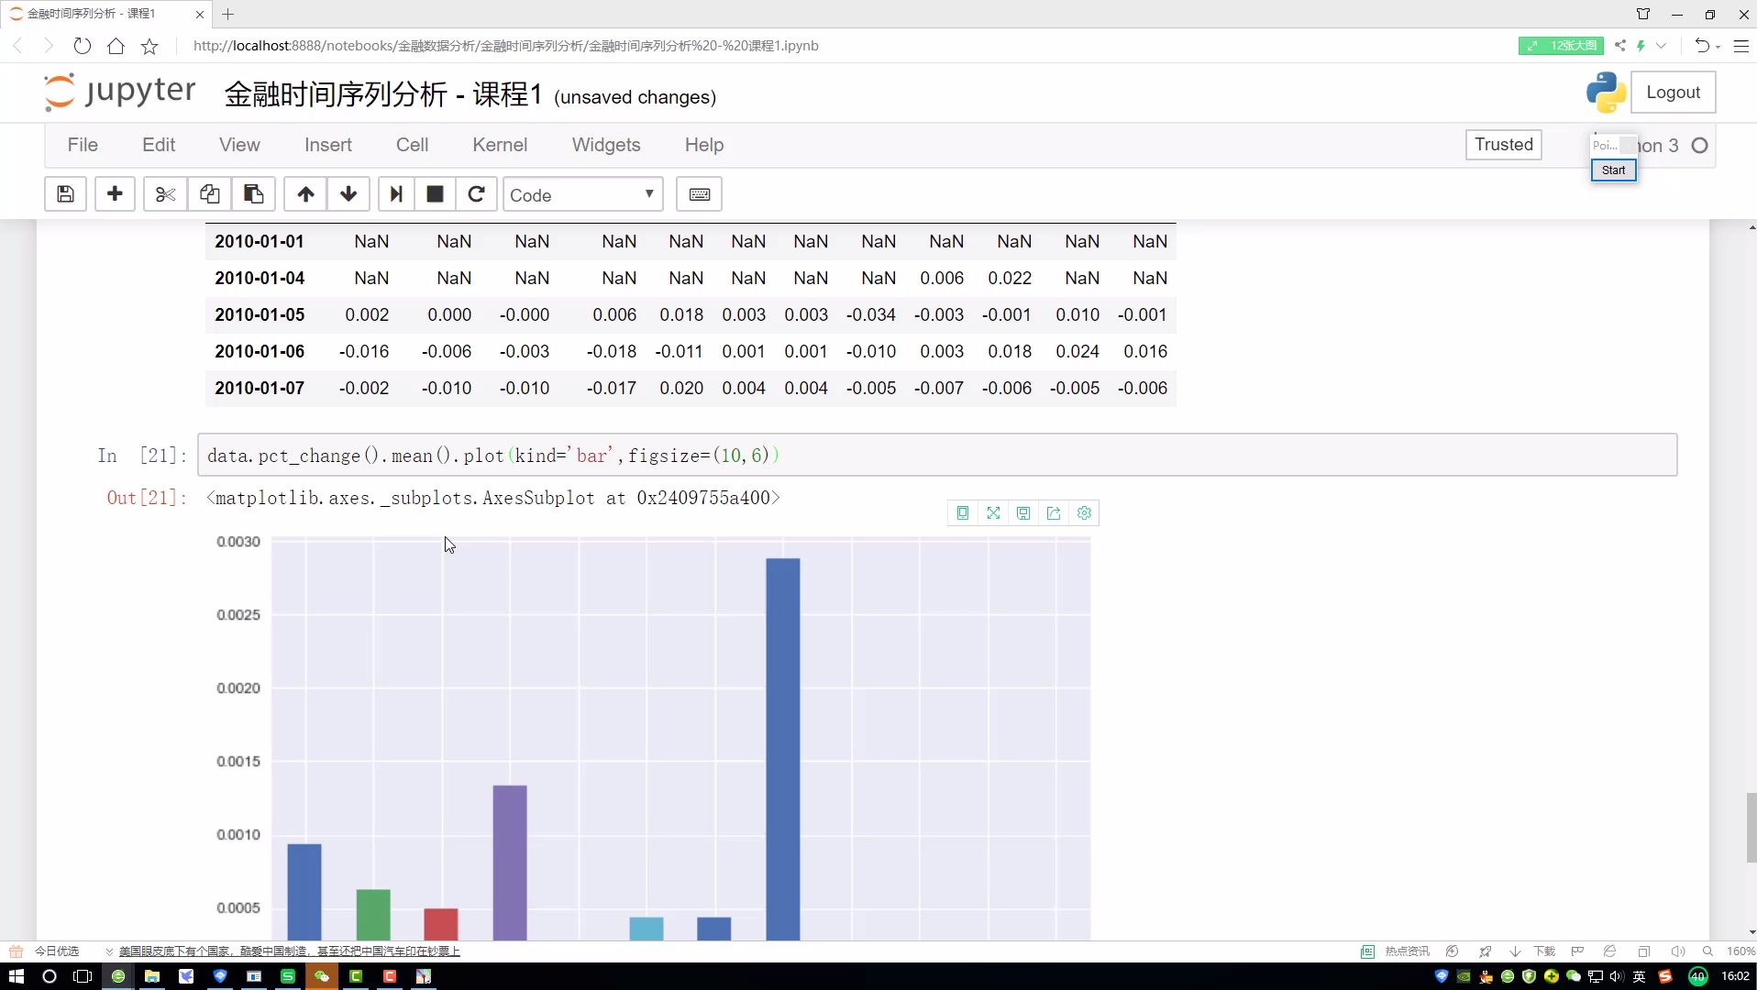Move the selected cell down
Image resolution: width=1757 pixels, height=990 pixels.
tap(348, 194)
